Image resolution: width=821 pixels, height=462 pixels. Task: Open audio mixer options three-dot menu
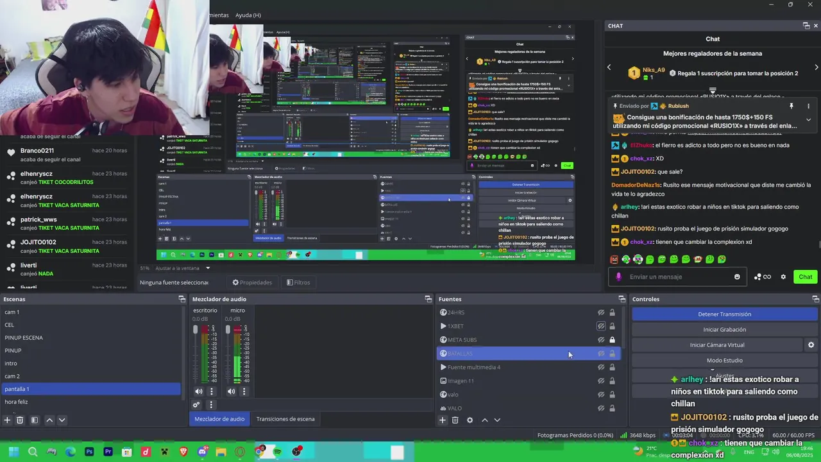[210, 405]
